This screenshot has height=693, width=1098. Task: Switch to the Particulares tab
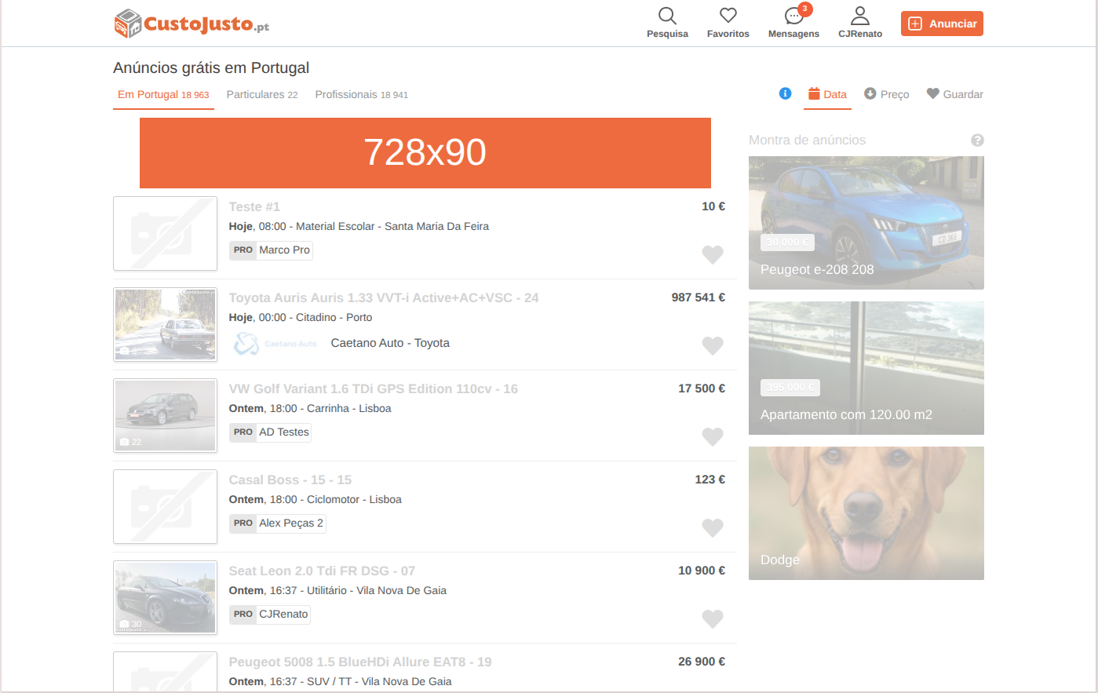[261, 94]
